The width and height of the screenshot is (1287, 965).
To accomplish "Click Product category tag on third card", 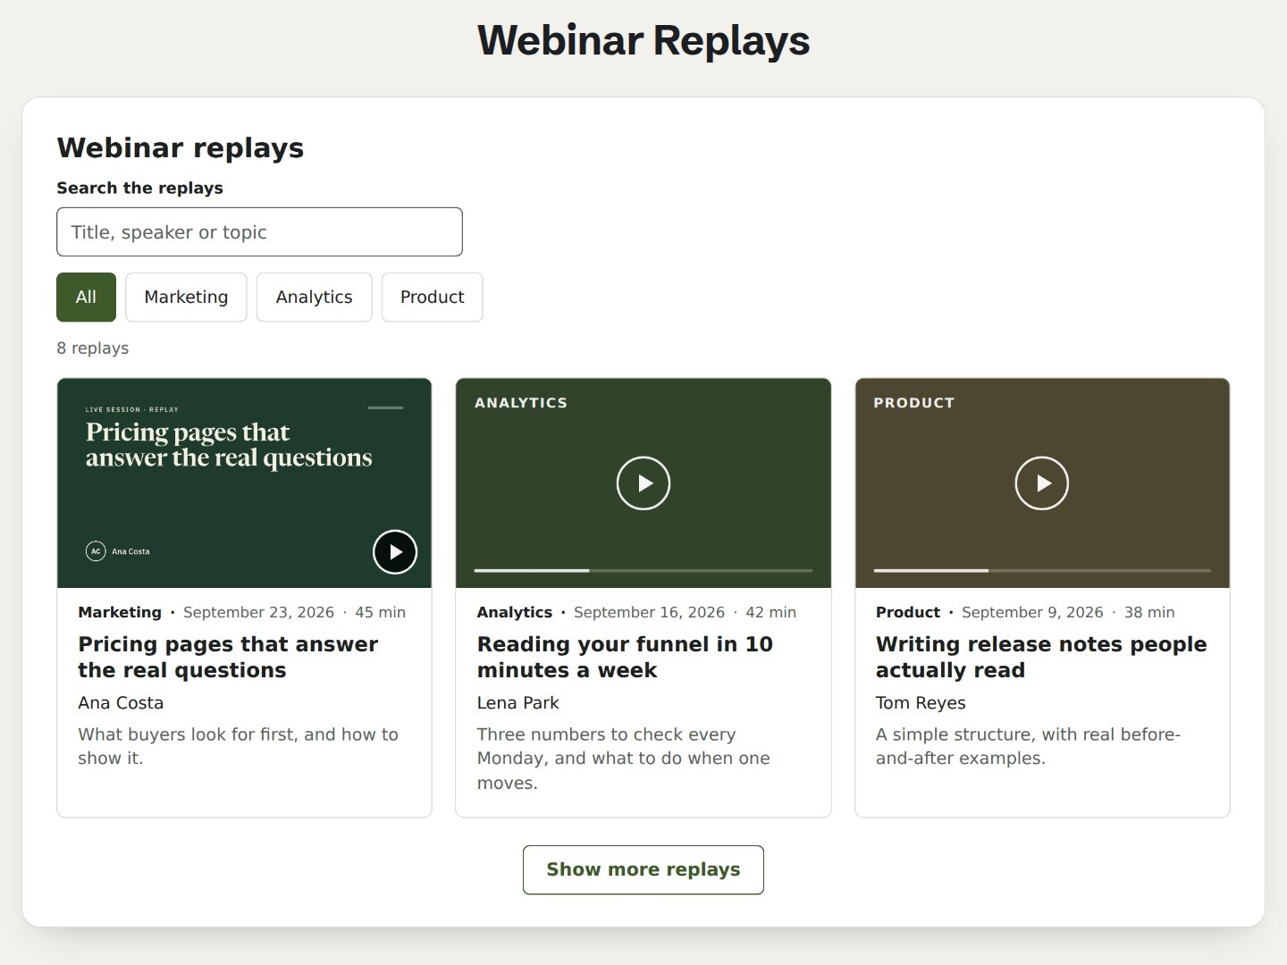I will pos(908,612).
